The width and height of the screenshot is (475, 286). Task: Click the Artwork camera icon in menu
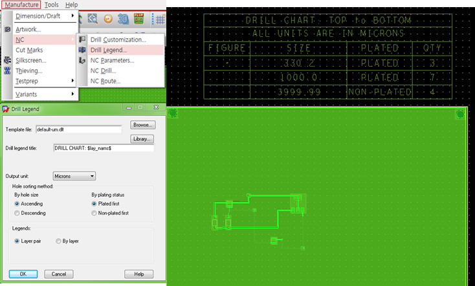pyautogui.click(x=8, y=29)
